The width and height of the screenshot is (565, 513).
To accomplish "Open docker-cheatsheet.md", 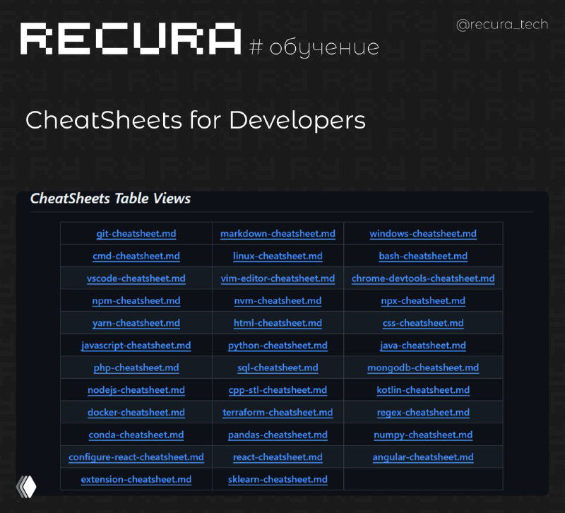I will tap(136, 412).
